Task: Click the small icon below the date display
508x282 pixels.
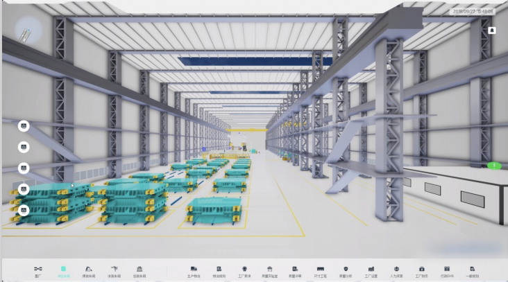Action: tap(492, 30)
